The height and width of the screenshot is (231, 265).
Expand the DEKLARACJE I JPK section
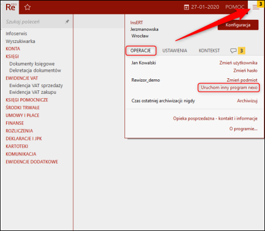pyautogui.click(x=24, y=138)
